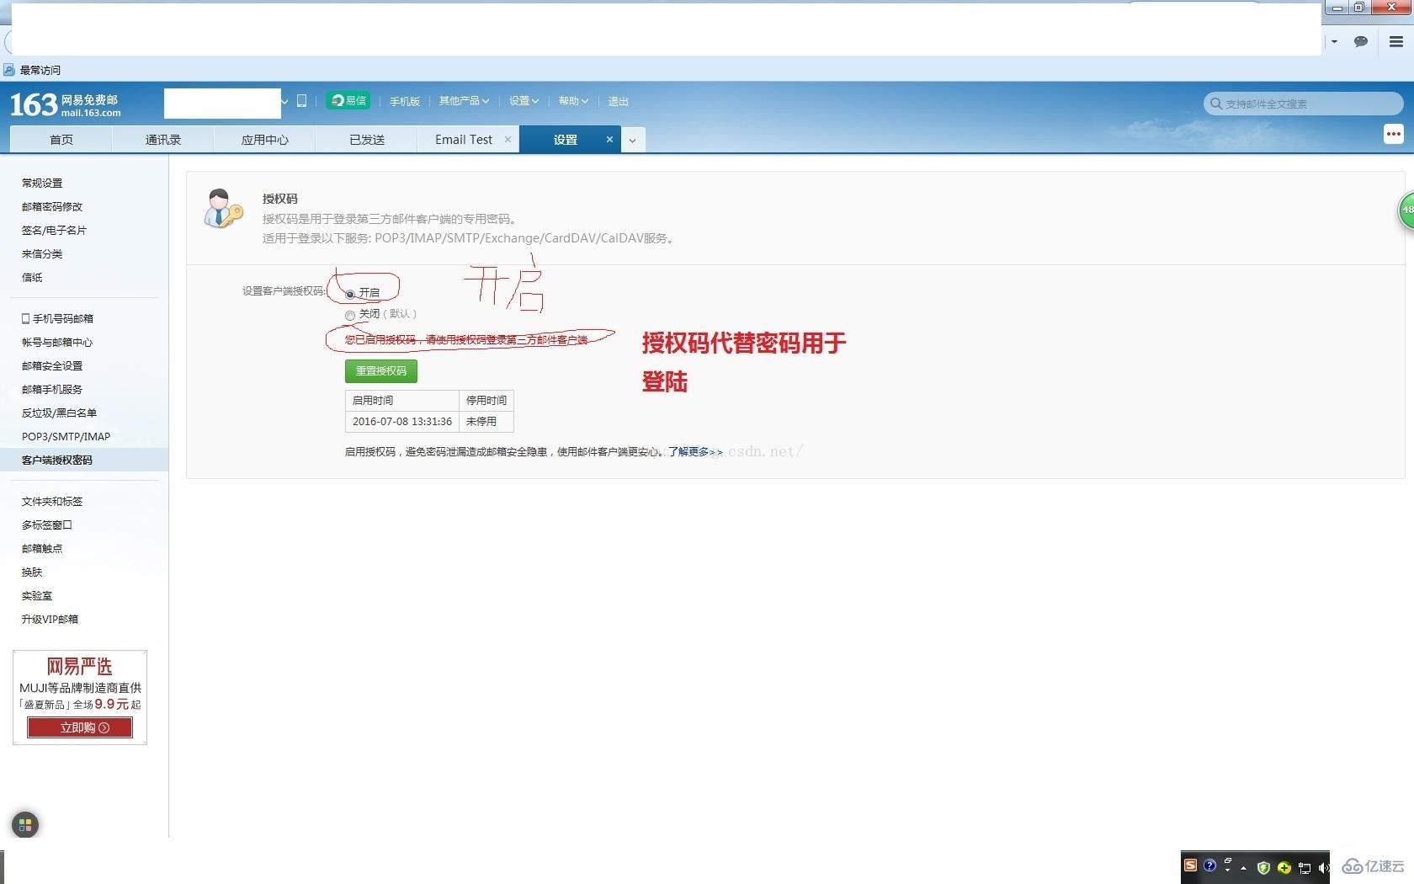Viewport: 1414px width, 884px height.
Task: Open the network tray icon
Action: tap(1304, 868)
